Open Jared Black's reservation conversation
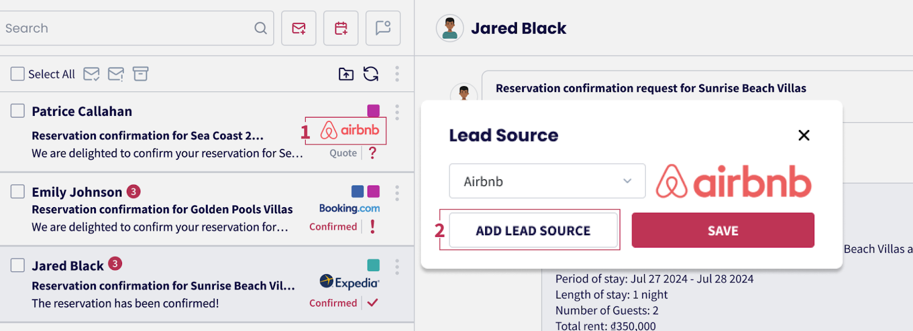913x331 pixels. [x=163, y=285]
